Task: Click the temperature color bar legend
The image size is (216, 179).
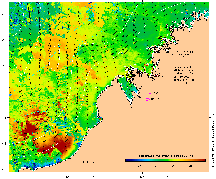Action: (x=165, y=160)
